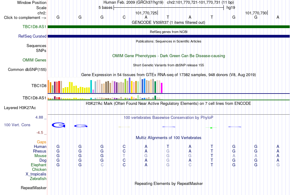
Task: Select the Rhesus alignment row label
Action: click(x=40, y=151)
